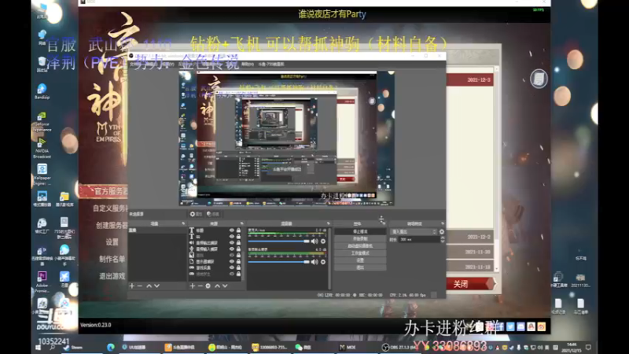Open the Windows Start menu
Screen dimensions: 629x354
tap(38, 348)
